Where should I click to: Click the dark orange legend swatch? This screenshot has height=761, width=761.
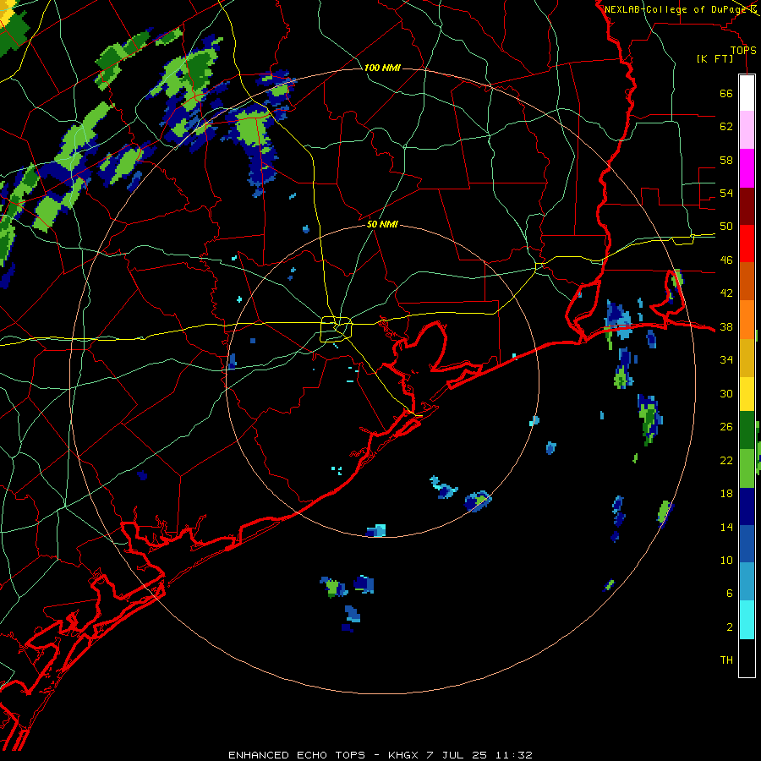[747, 281]
